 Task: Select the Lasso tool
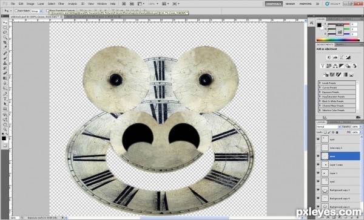pyautogui.click(x=5, y=33)
